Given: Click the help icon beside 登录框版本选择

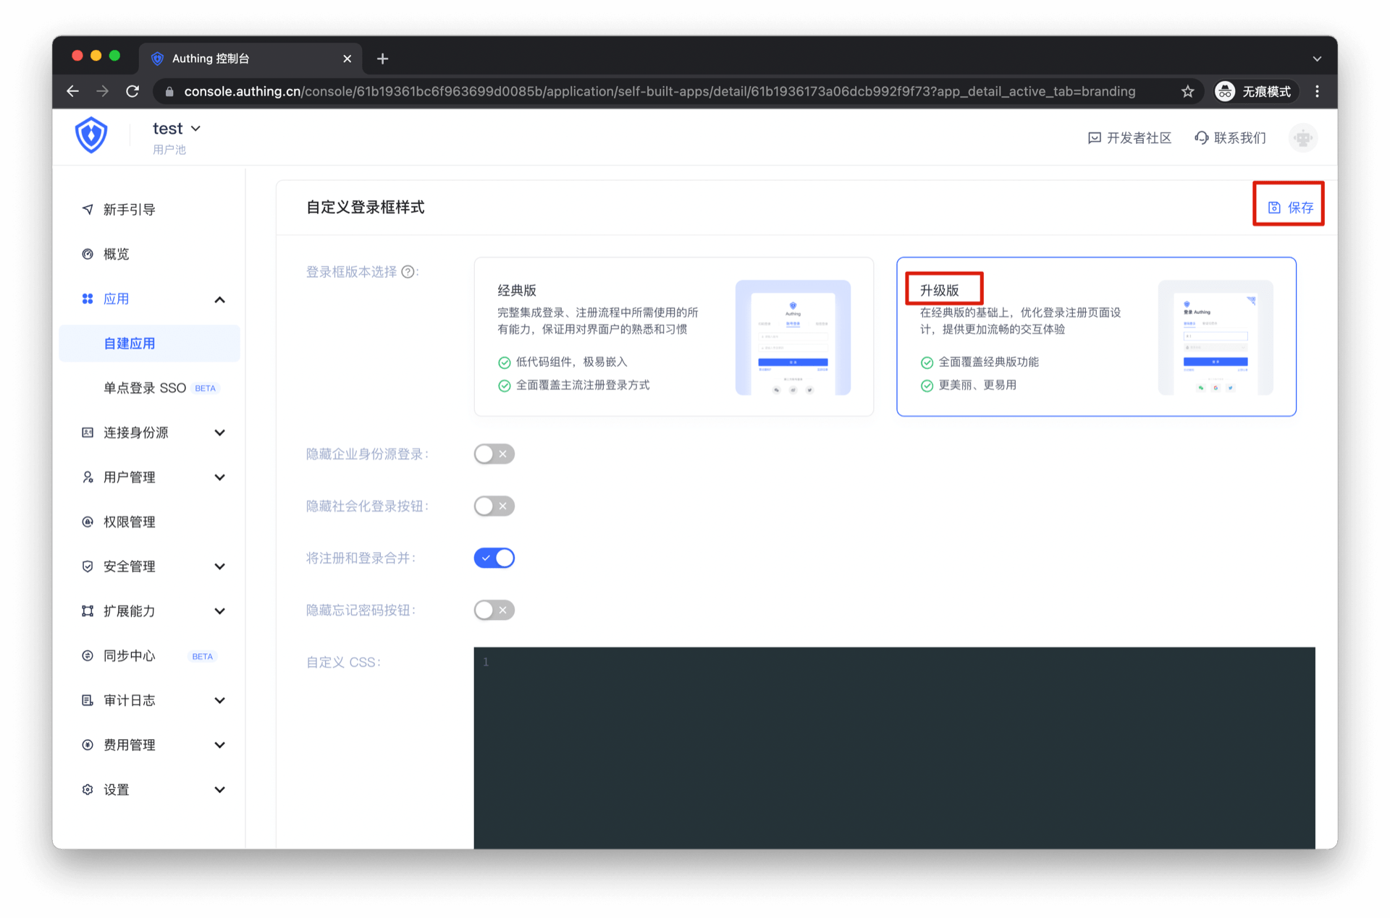Looking at the screenshot, I should [x=408, y=272].
